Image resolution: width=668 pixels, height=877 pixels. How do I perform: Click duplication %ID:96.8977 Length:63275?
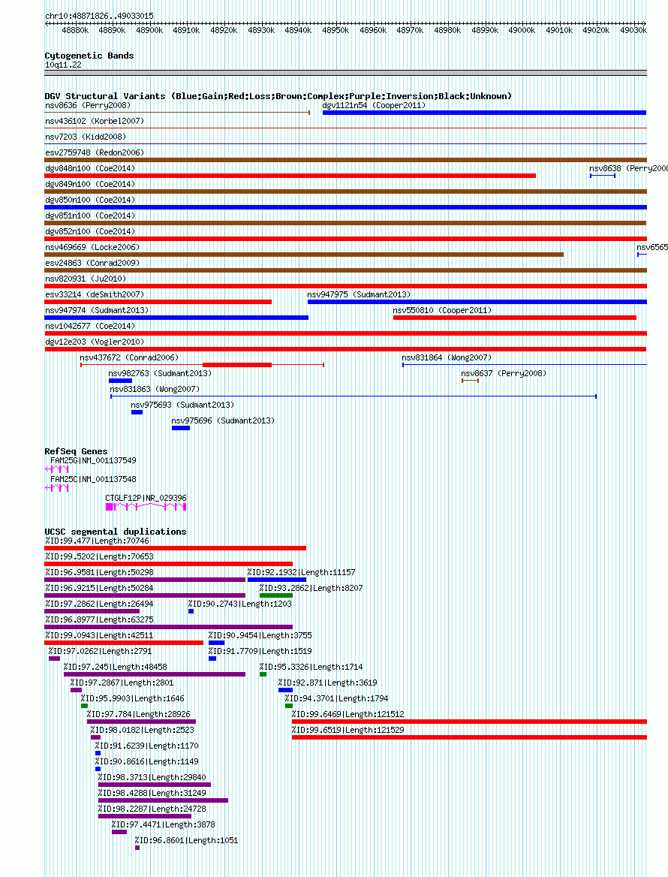[169, 627]
